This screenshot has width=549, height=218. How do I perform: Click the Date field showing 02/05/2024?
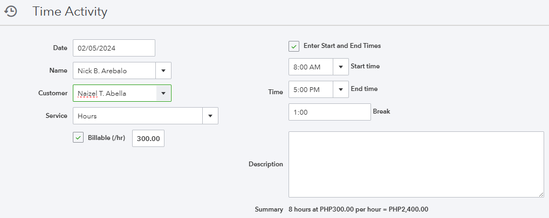coord(114,48)
